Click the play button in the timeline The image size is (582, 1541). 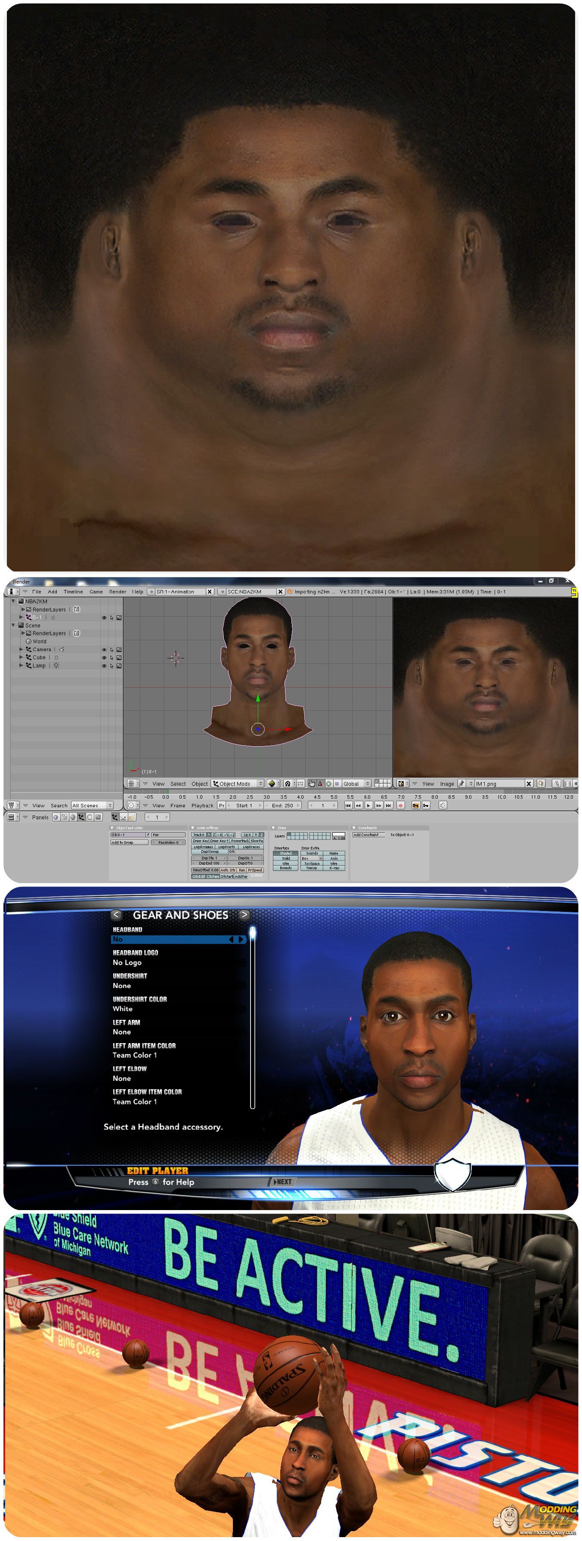coord(368,805)
